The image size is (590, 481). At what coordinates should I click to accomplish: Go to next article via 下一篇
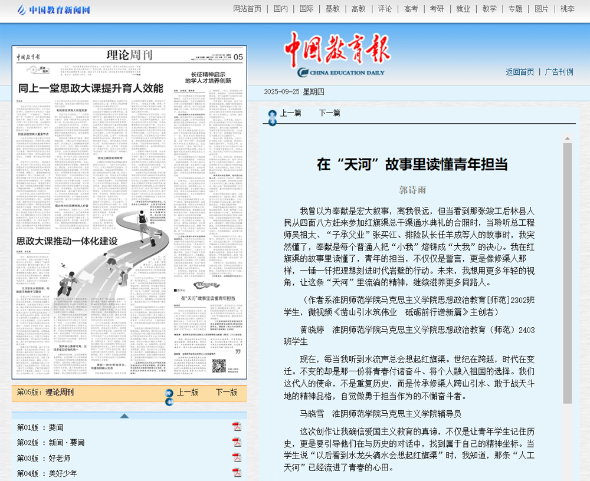point(329,113)
